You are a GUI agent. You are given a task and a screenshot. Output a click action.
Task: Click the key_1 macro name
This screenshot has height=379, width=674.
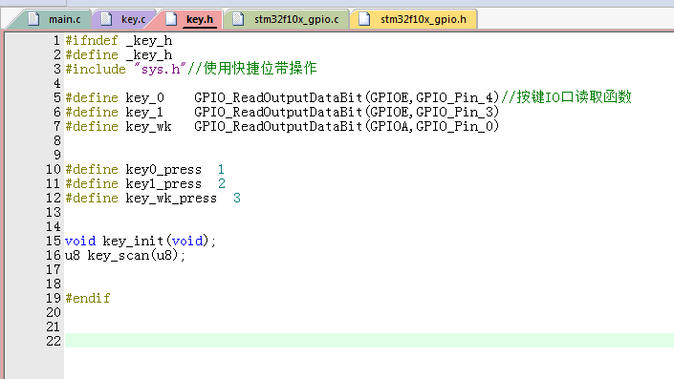144,112
